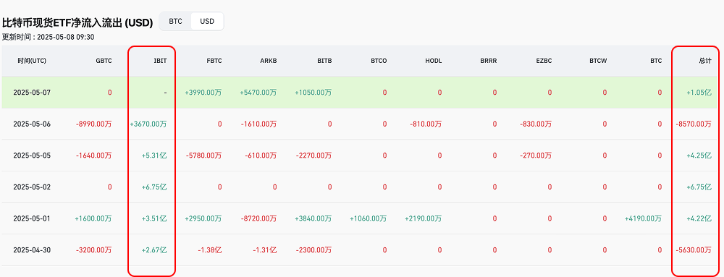Click the BITB column header

[324, 61]
